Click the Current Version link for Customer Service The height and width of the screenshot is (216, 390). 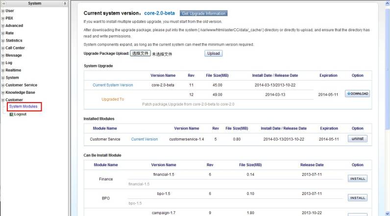click(x=145, y=139)
